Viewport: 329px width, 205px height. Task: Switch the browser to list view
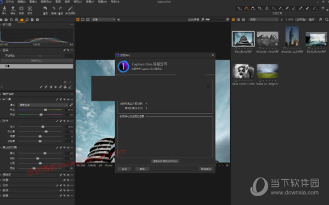239,20
